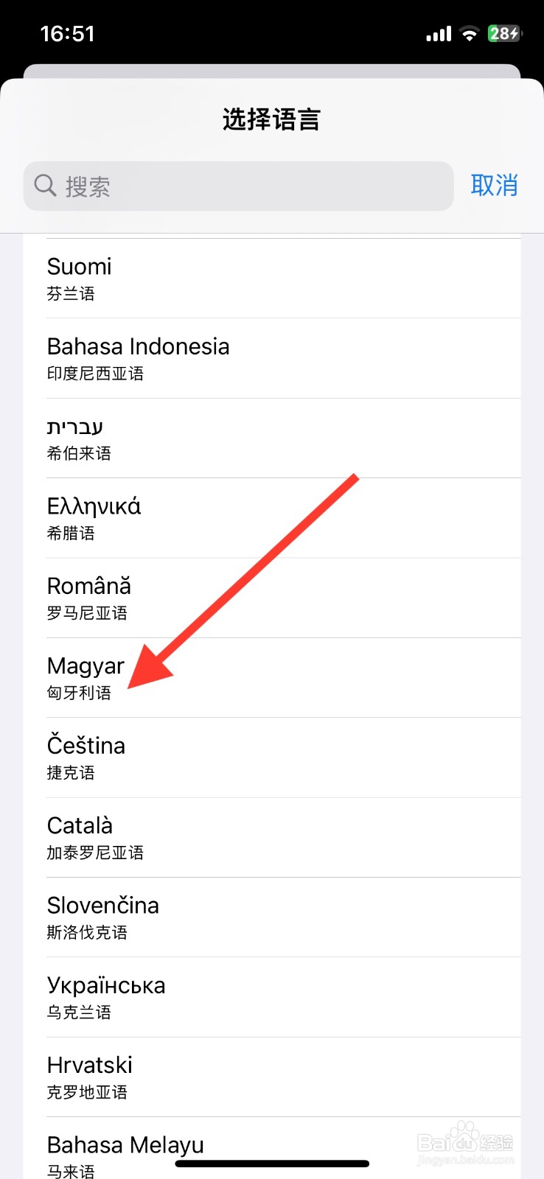
Task: Select Română (罗马尼亚语) language
Action: (271, 598)
